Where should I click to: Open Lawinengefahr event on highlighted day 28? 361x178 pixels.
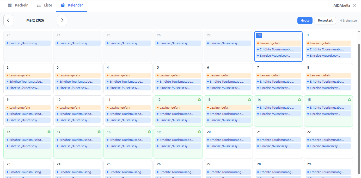(x=278, y=43)
